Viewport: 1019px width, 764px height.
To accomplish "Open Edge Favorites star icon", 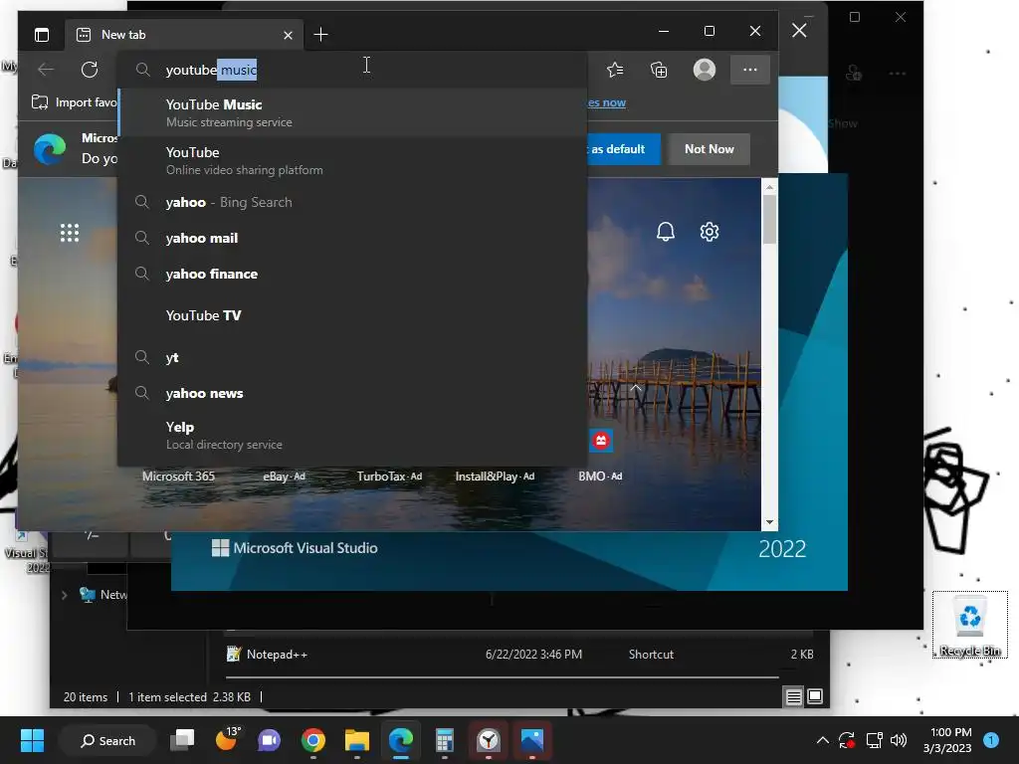I will tap(615, 70).
